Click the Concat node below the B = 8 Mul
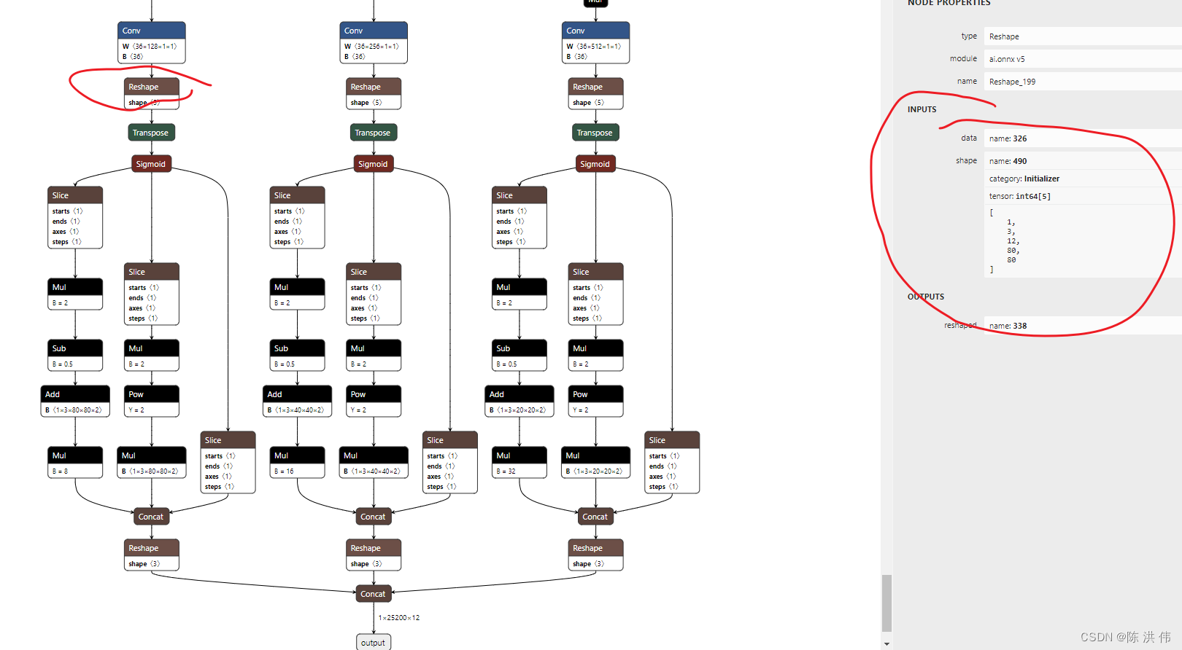 click(x=152, y=517)
